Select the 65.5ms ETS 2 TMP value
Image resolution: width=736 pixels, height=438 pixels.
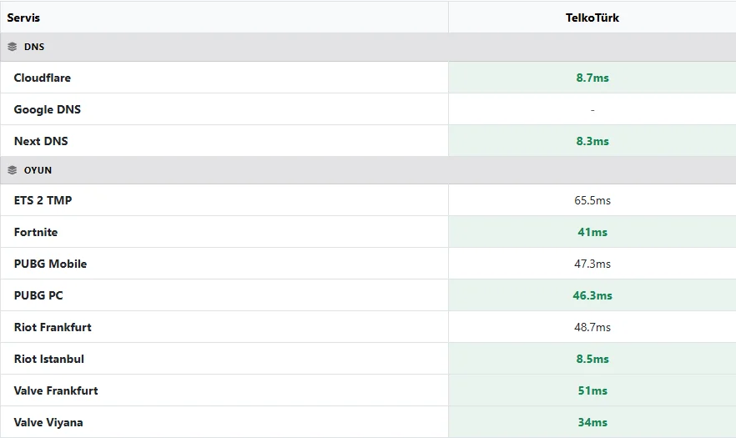592,200
